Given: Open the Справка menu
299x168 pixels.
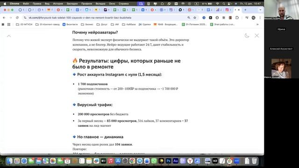Looking at the screenshot, I should tap(123, 4).
